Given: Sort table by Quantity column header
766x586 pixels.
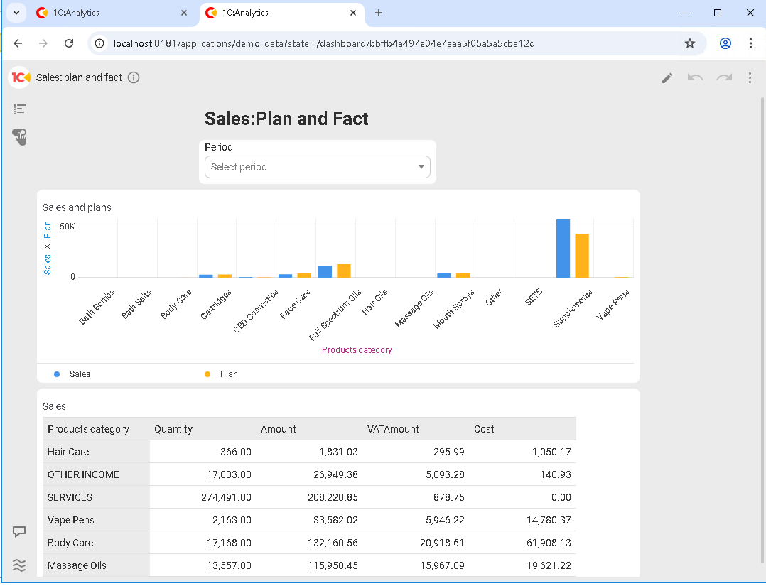Looking at the screenshot, I should tap(173, 429).
